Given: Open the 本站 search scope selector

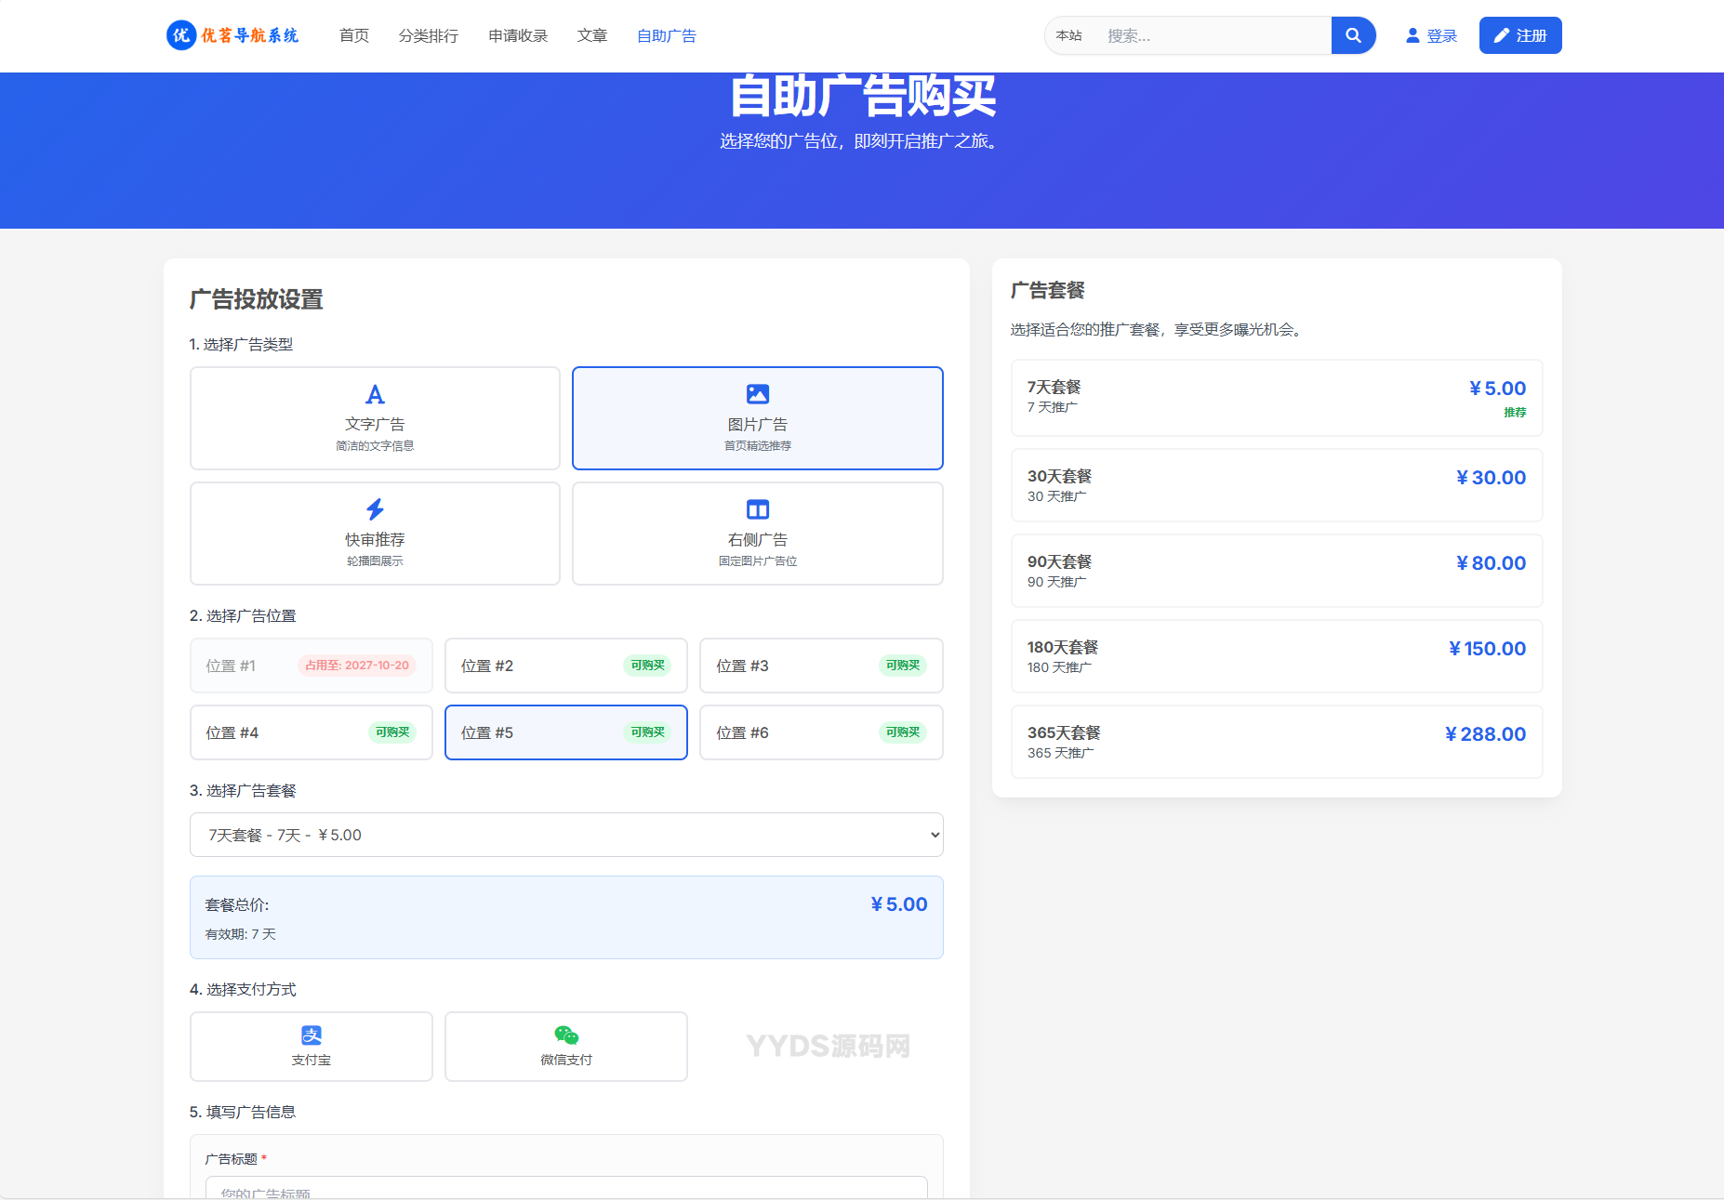Looking at the screenshot, I should click(x=1069, y=35).
